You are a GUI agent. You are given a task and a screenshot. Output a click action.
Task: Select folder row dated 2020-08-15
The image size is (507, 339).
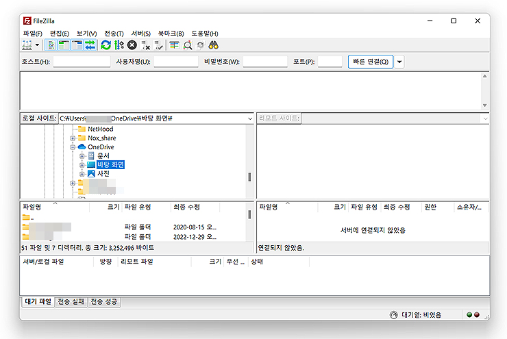133,227
